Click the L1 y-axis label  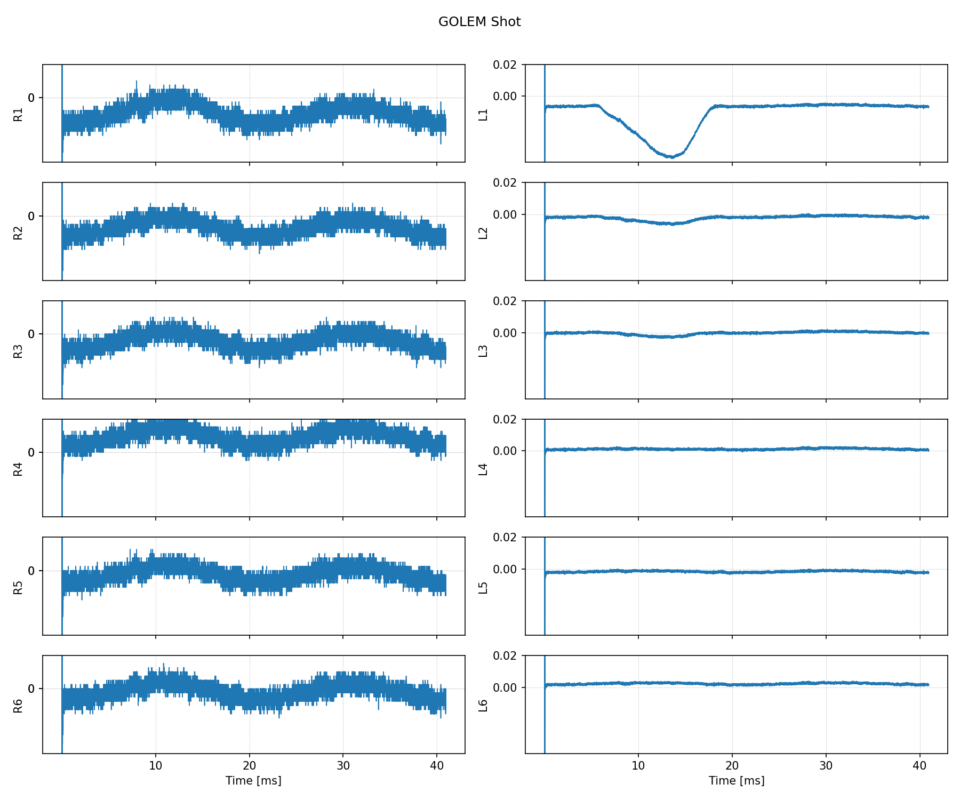pyautogui.click(x=483, y=114)
